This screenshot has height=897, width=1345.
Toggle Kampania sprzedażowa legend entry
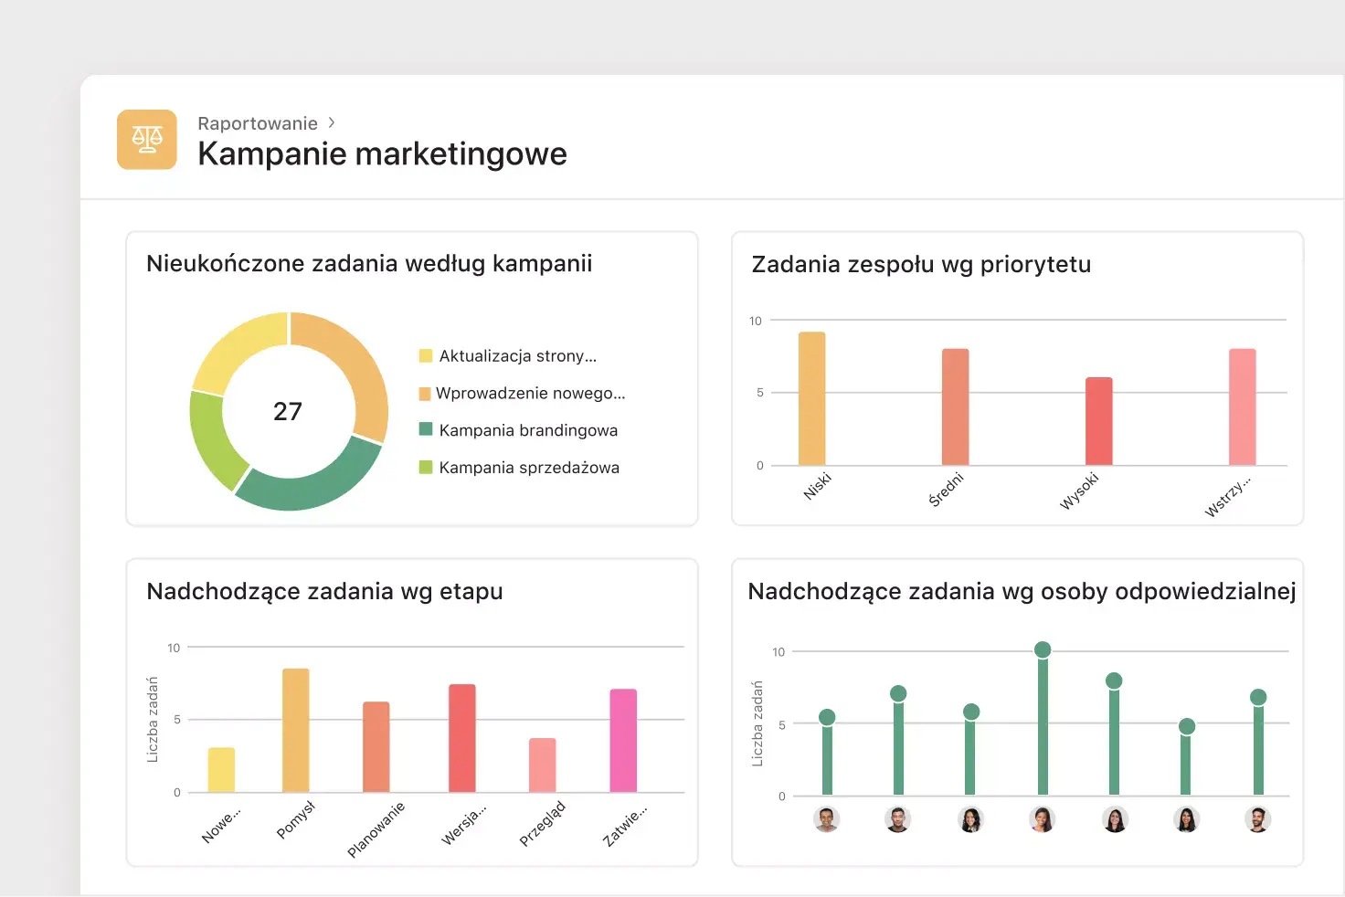click(x=529, y=468)
